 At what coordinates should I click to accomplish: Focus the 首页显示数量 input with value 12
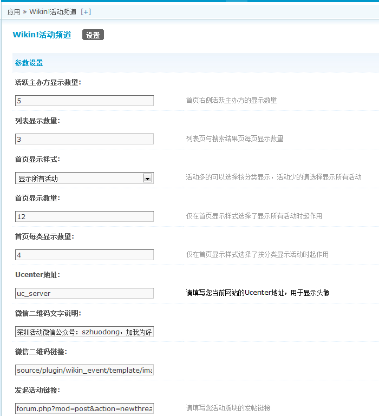[x=84, y=216]
